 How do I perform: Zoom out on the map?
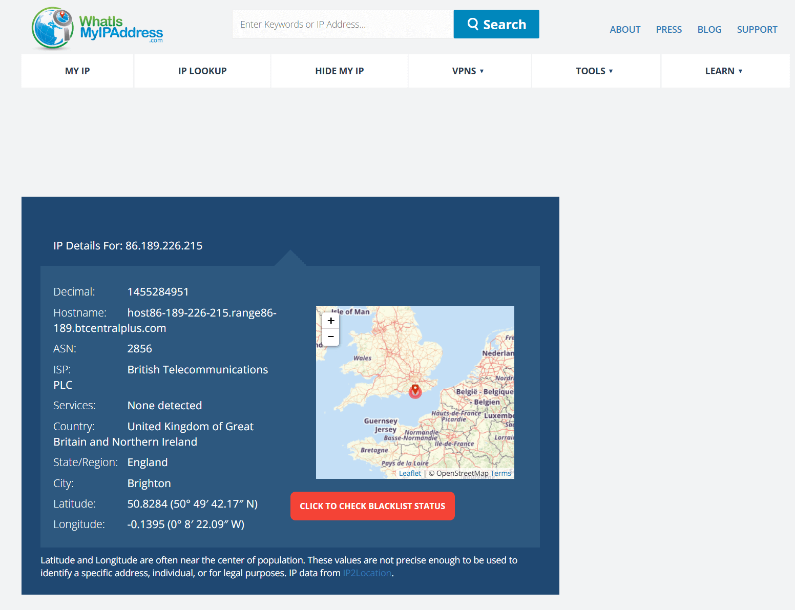coord(331,336)
